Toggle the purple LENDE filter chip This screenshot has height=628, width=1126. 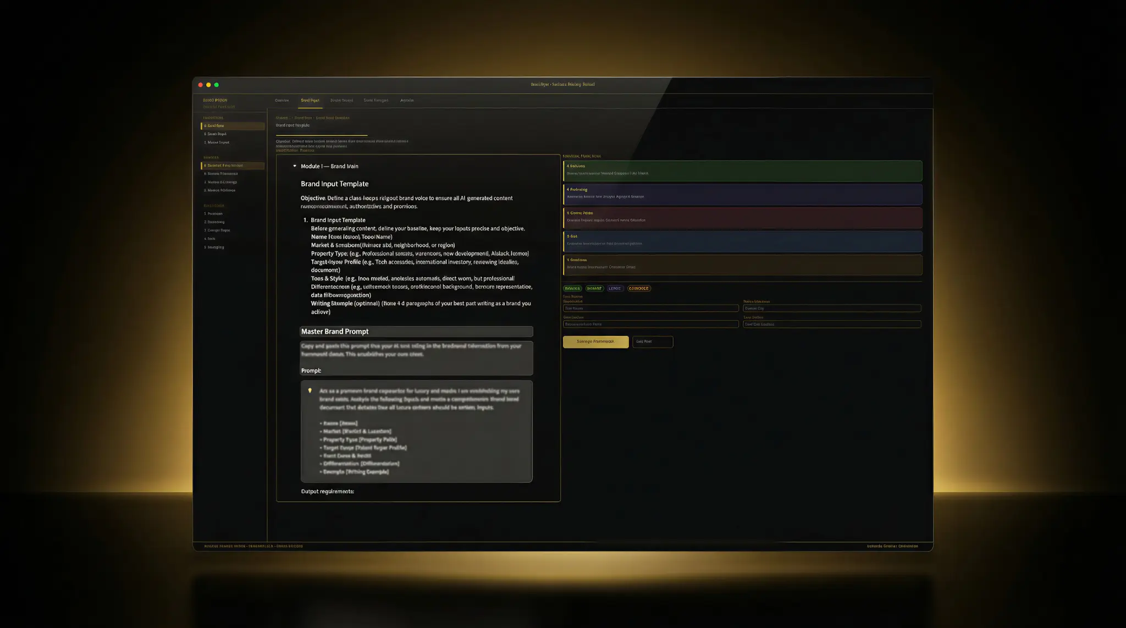tap(615, 288)
